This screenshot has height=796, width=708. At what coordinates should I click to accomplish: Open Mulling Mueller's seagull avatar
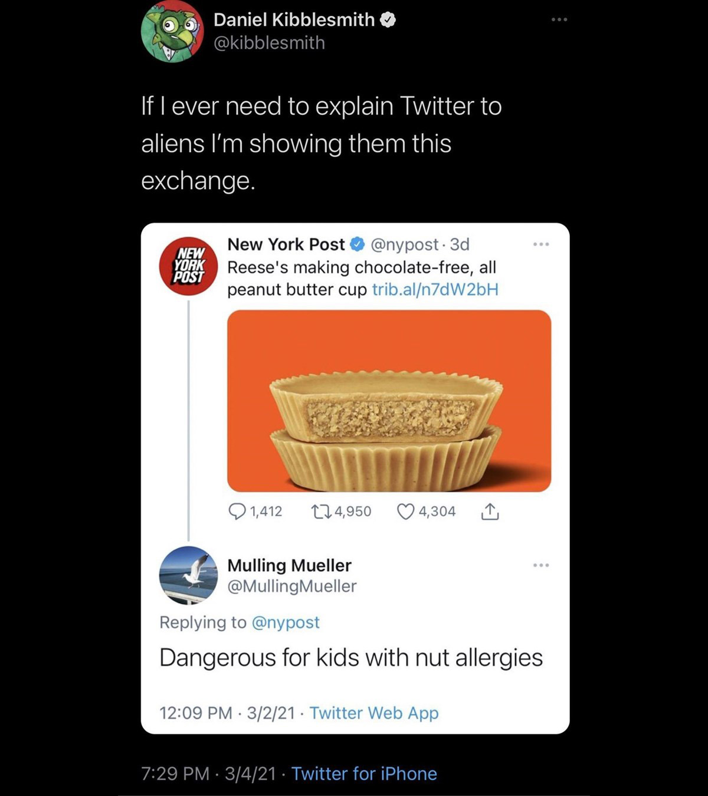point(188,575)
